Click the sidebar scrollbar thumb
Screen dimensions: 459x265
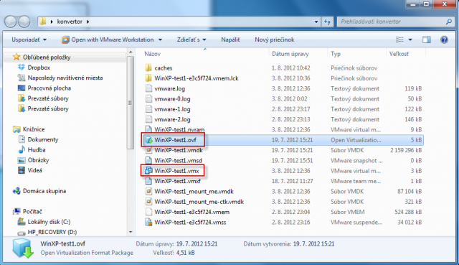(x=131, y=103)
